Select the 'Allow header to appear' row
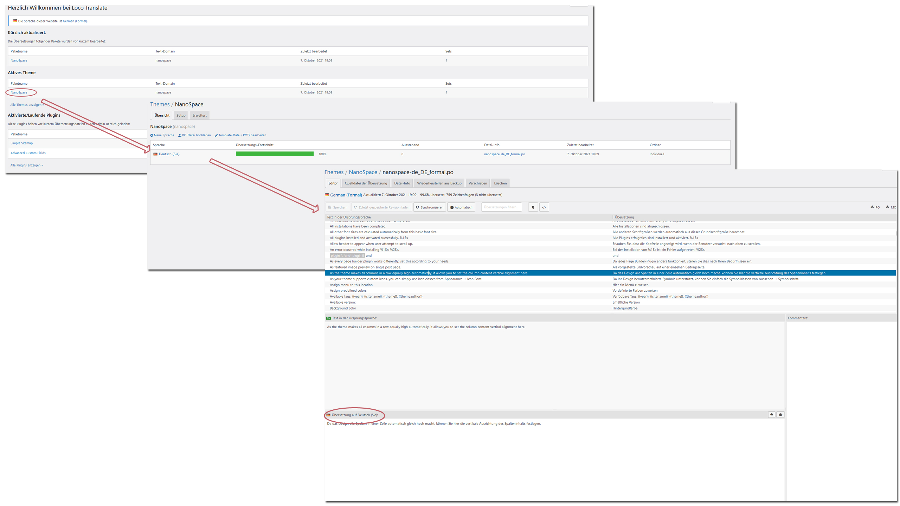 (x=610, y=244)
